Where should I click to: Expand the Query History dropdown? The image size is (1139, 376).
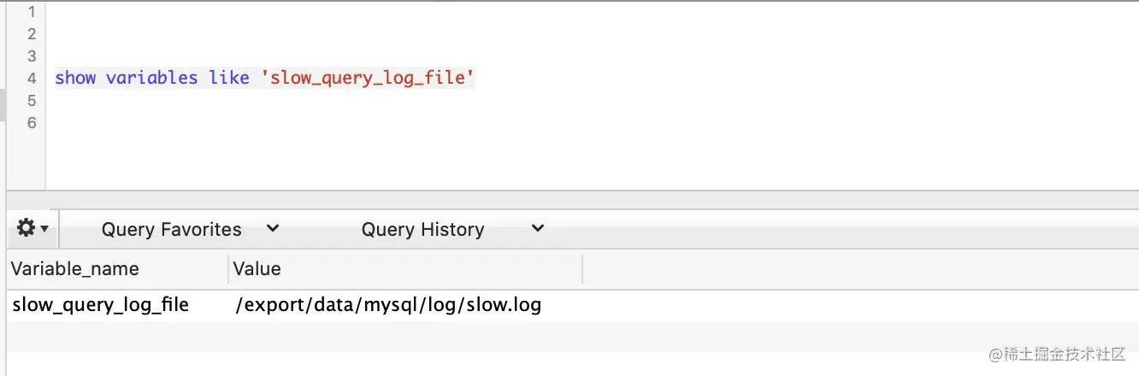451,229
